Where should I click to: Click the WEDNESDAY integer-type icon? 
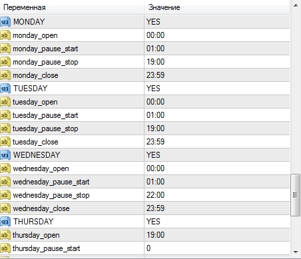point(5,155)
